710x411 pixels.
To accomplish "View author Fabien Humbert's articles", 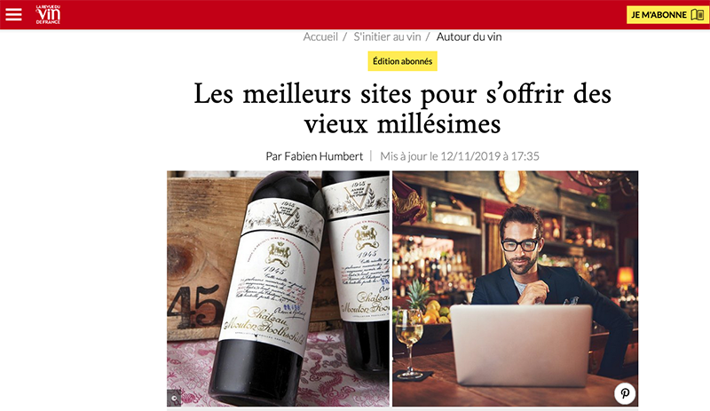I will (x=314, y=156).
